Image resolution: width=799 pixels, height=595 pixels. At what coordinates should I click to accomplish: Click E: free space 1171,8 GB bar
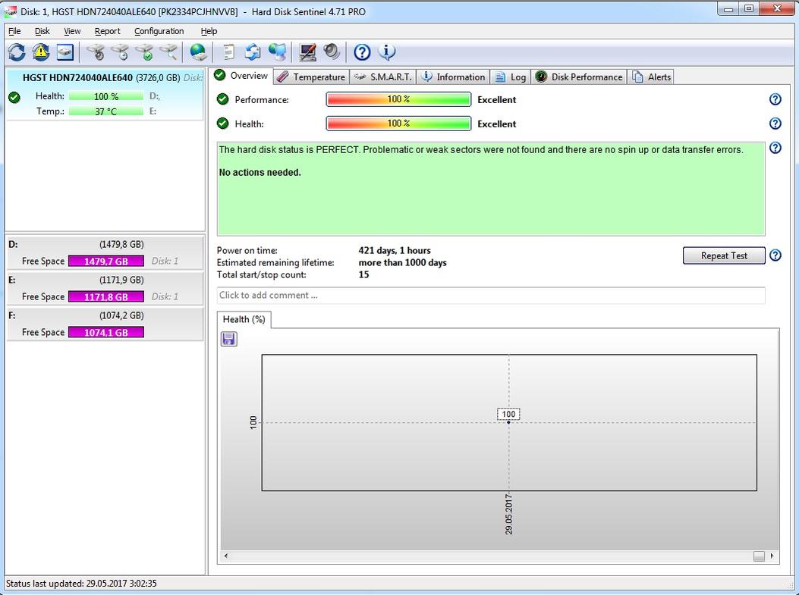pos(106,296)
